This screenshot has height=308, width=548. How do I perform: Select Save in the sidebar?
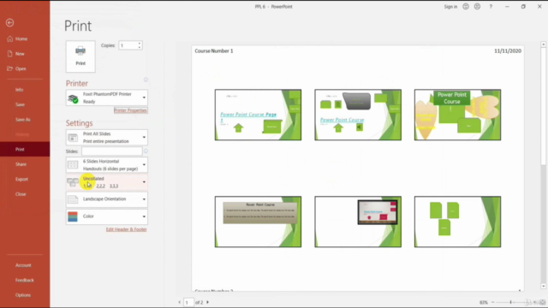(20, 104)
